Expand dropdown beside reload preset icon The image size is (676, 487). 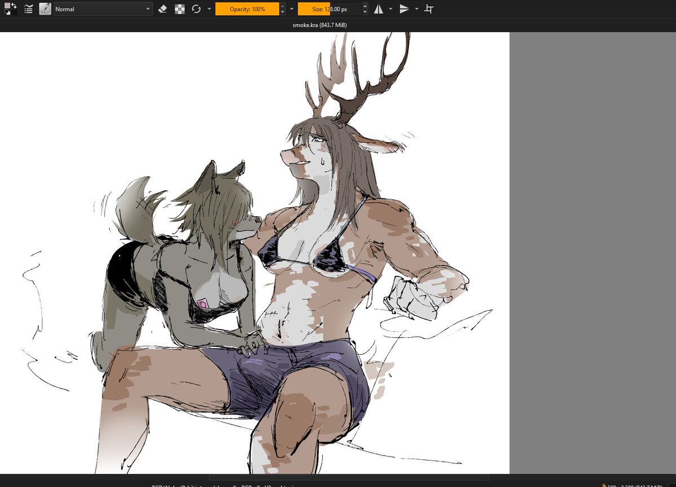tap(209, 9)
